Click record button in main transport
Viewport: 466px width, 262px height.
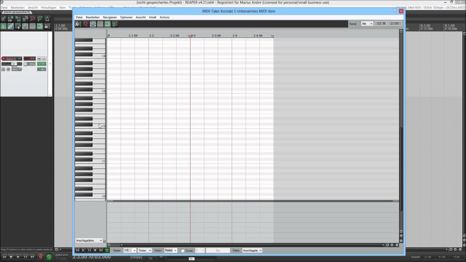[x=41, y=257]
